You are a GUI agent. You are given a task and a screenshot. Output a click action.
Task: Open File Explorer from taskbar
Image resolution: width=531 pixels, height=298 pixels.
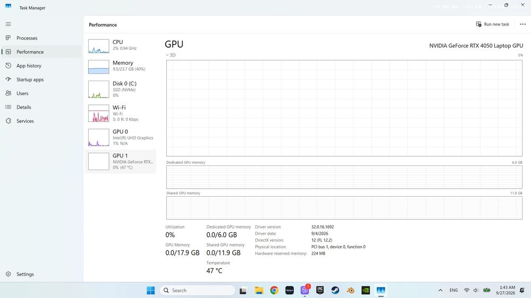[x=259, y=290]
